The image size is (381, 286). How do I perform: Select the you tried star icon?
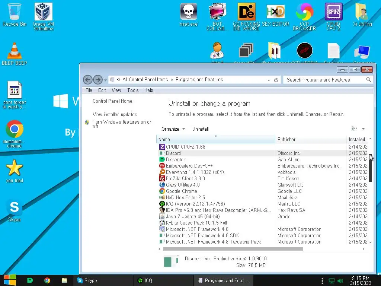15,171
